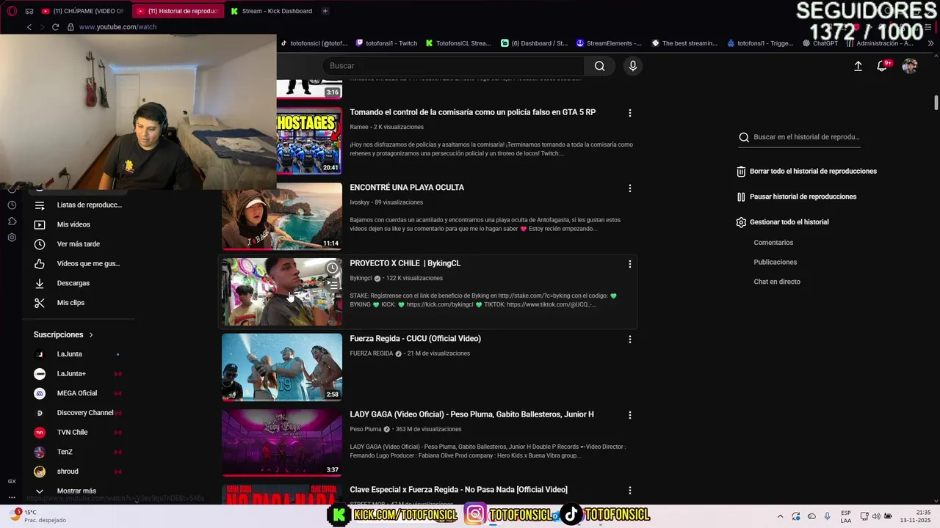Open Opera sidebar settings gear
Image resolution: width=940 pixels, height=528 pixels.
coord(12,238)
